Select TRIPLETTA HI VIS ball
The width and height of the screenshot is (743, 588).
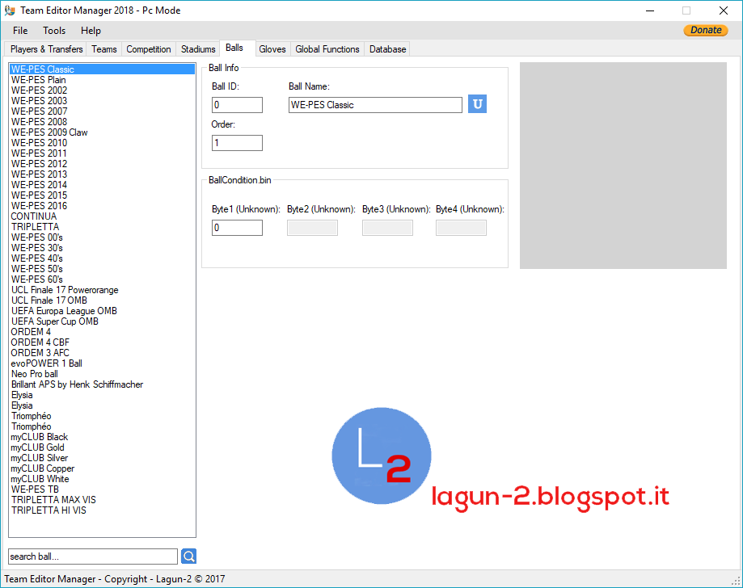pos(103,510)
